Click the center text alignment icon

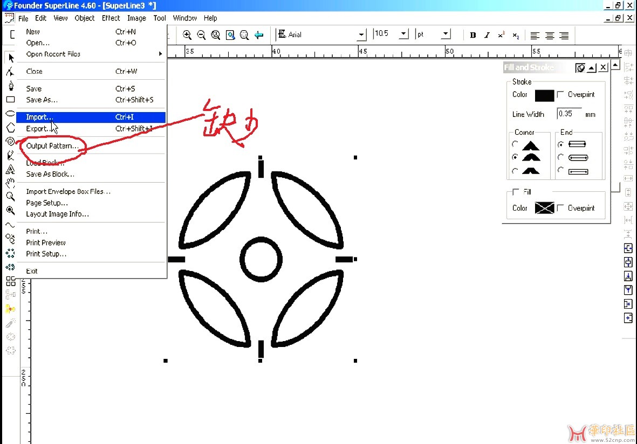click(x=549, y=36)
